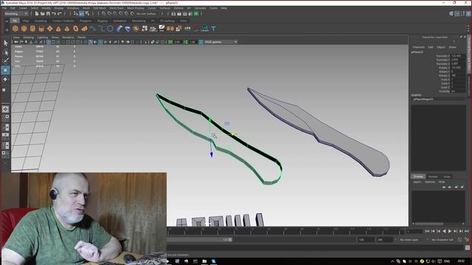Image resolution: width=472 pixels, height=265 pixels.
Task: Click the Undo arrow icon
Action: click(x=54, y=14)
